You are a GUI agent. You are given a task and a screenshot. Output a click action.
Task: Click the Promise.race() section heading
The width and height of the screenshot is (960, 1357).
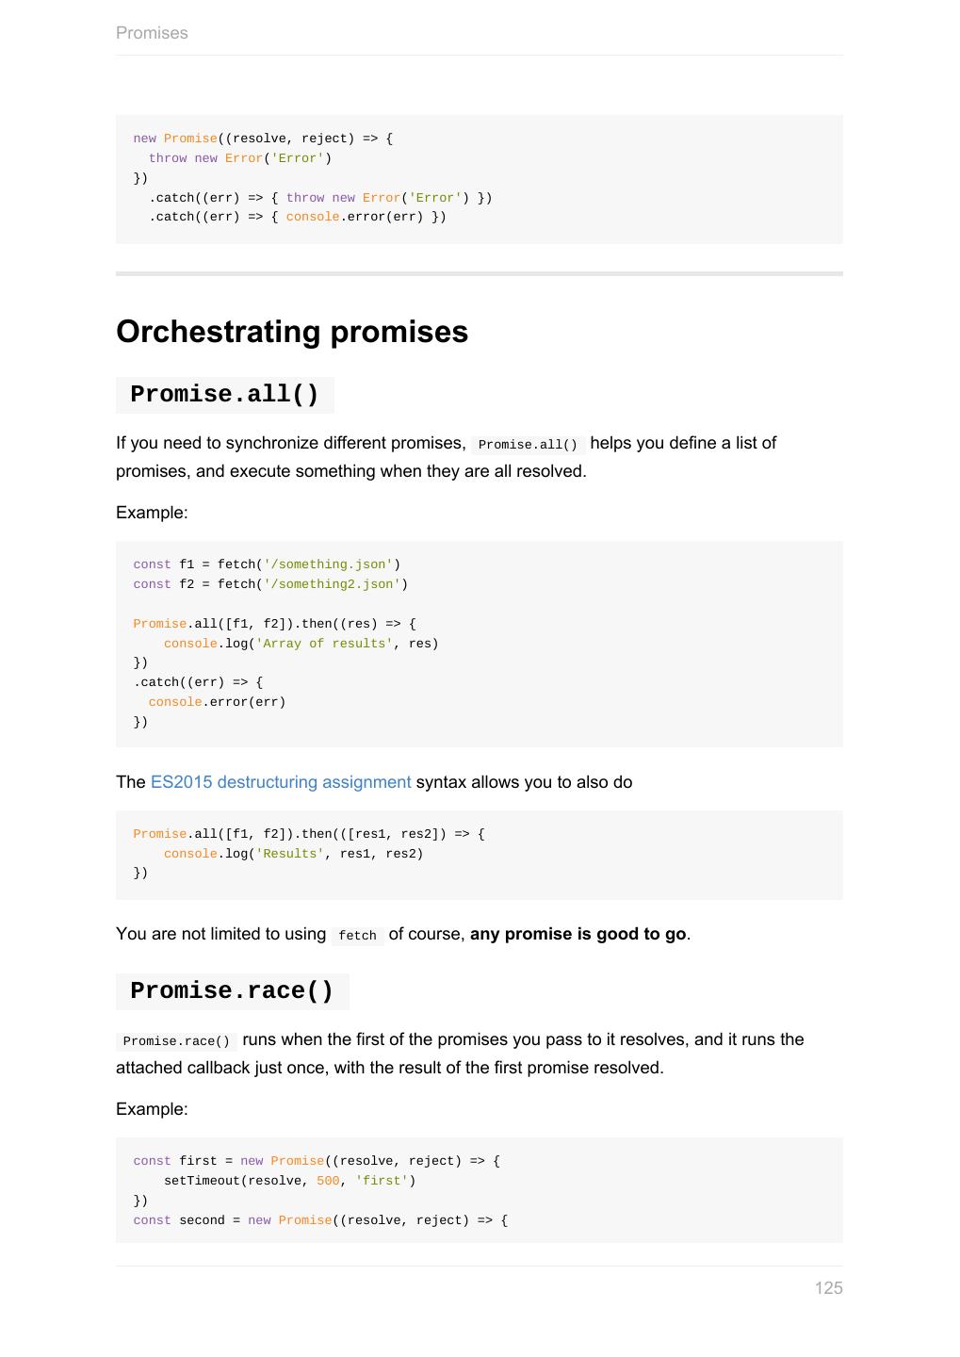232,991
